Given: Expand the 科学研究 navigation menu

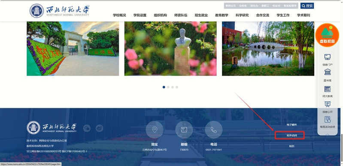Looking at the screenshot, I should point(242,15).
